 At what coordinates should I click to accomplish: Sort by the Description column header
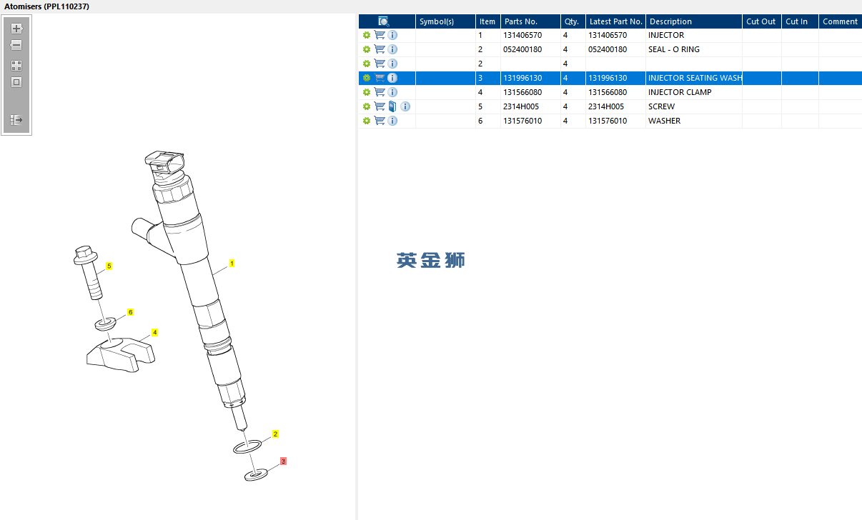694,21
